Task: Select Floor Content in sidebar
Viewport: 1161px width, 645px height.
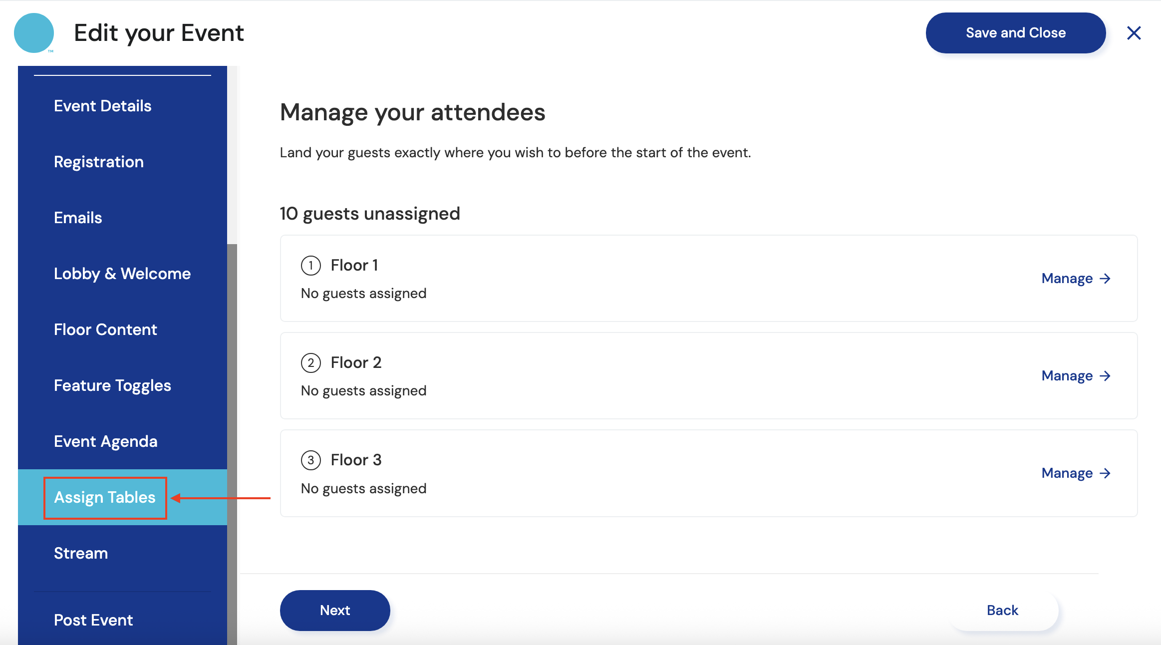Action: point(105,329)
